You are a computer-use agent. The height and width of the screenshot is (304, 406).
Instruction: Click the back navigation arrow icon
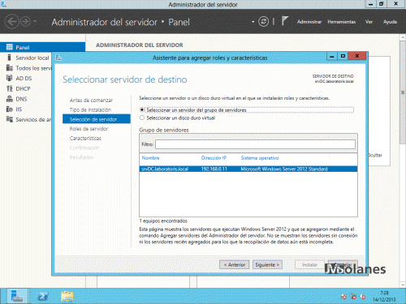(12, 21)
